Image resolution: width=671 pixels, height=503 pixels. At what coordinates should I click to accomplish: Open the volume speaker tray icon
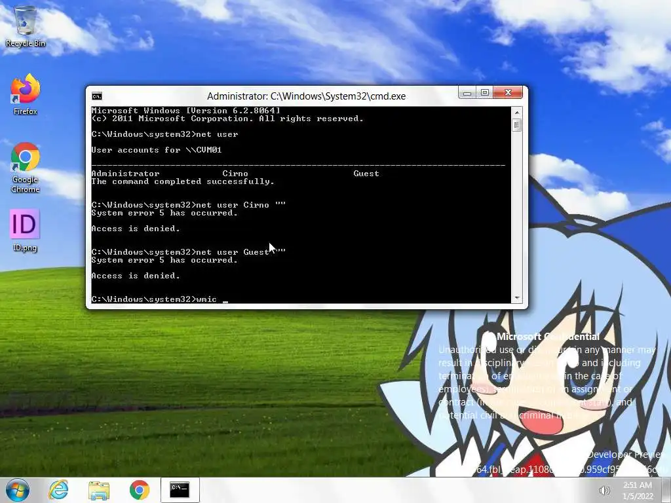click(x=604, y=491)
